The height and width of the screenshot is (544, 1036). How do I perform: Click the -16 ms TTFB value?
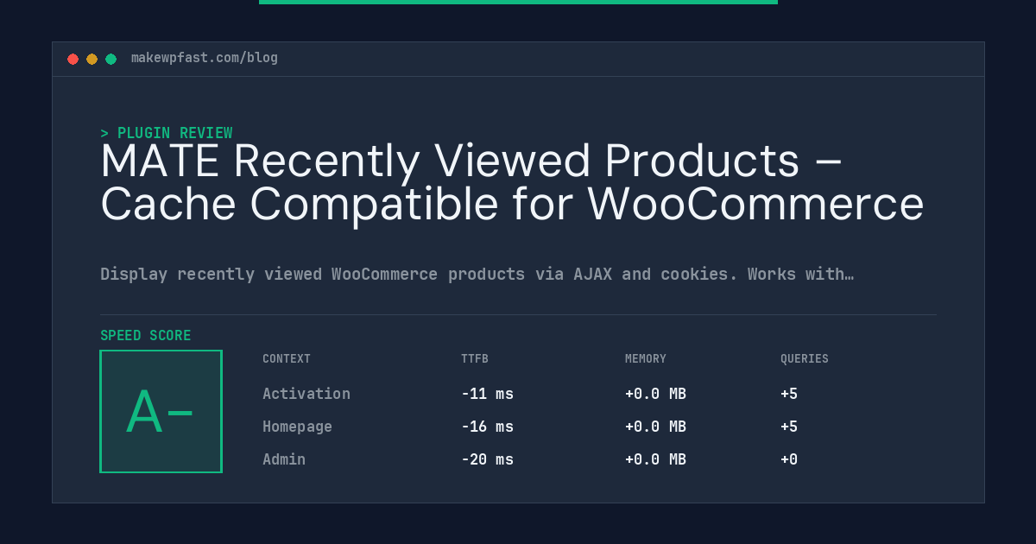(487, 427)
